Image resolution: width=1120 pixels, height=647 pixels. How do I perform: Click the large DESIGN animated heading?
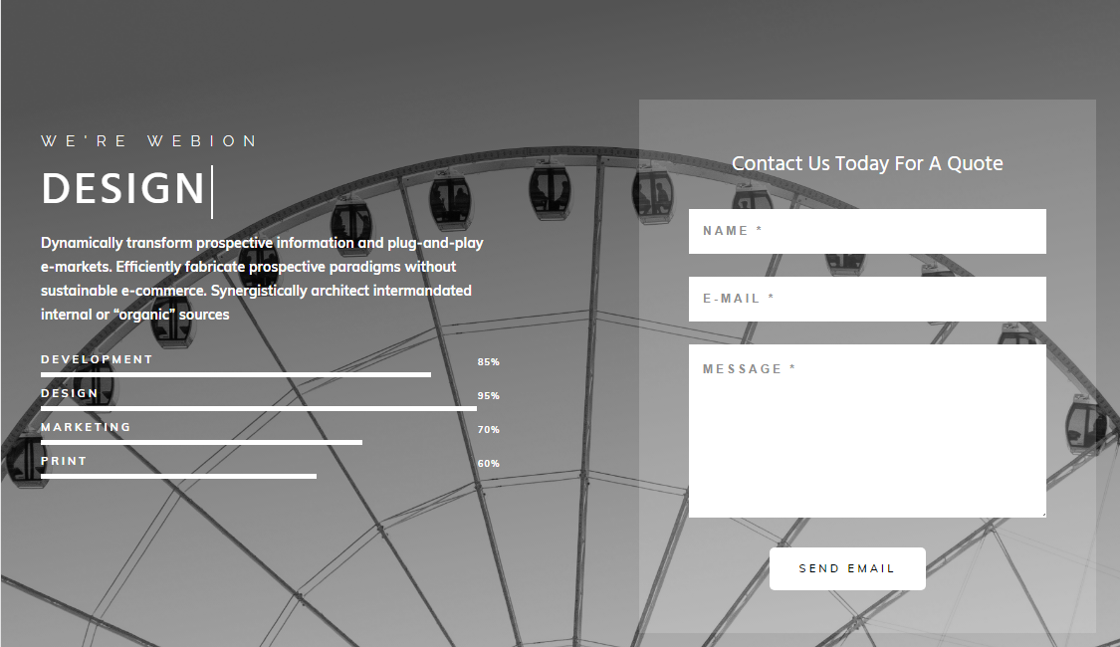[x=122, y=189]
